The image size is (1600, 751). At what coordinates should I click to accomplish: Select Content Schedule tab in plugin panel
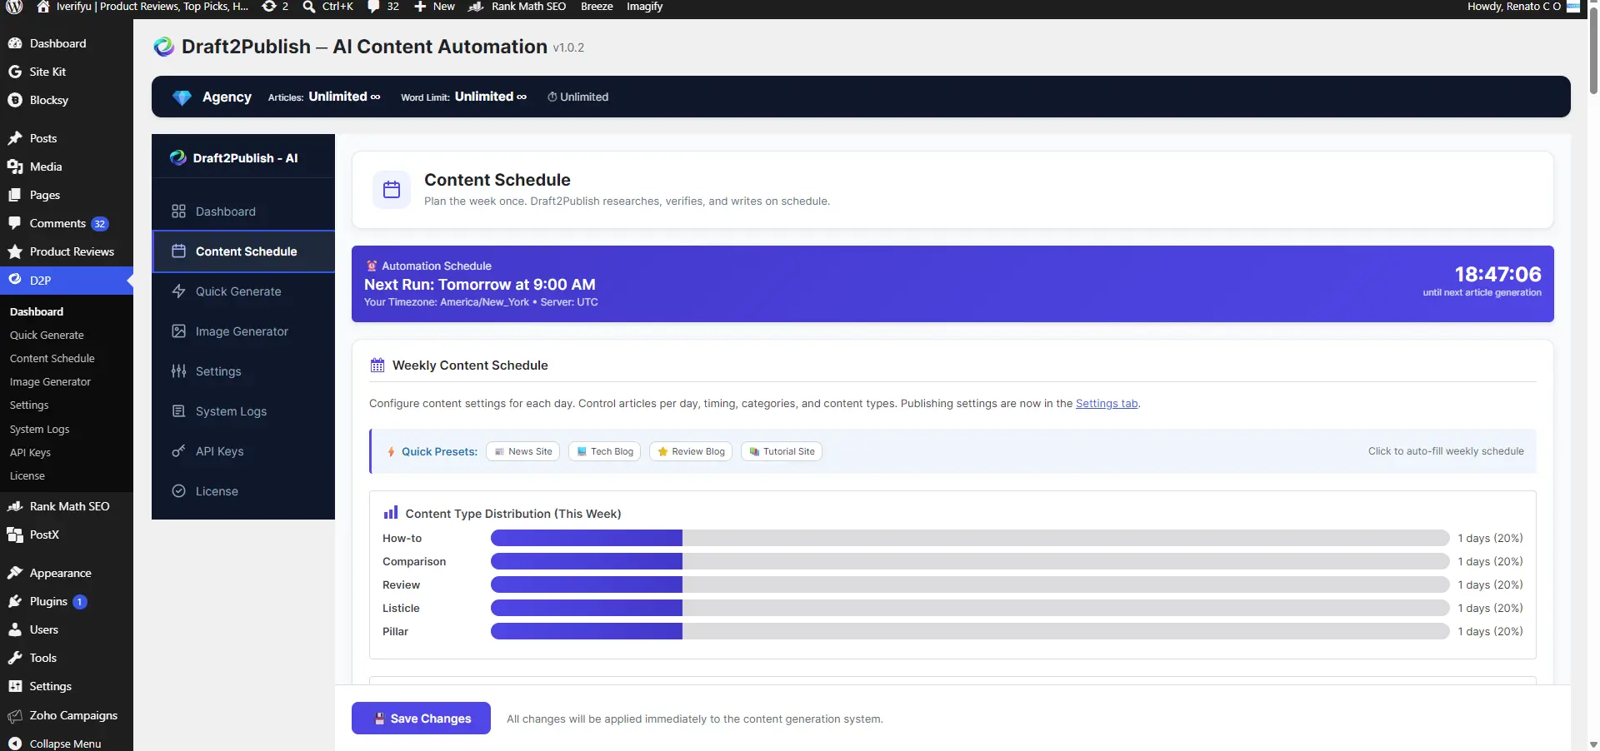243,251
